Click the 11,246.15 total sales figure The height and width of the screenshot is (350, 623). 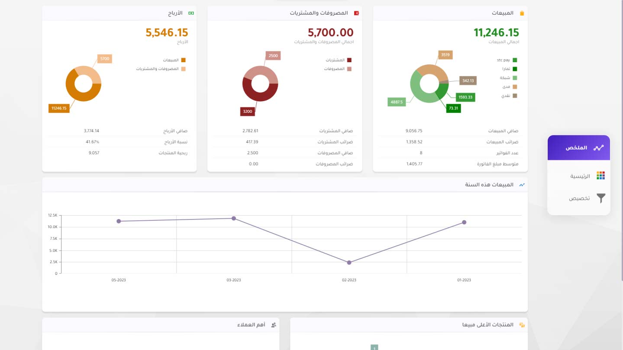[496, 32]
